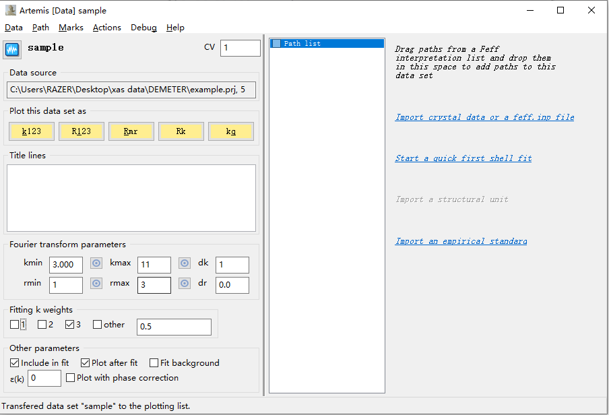Click the rmin pluck target icon
Viewport: 609px width, 415px height.
point(96,283)
